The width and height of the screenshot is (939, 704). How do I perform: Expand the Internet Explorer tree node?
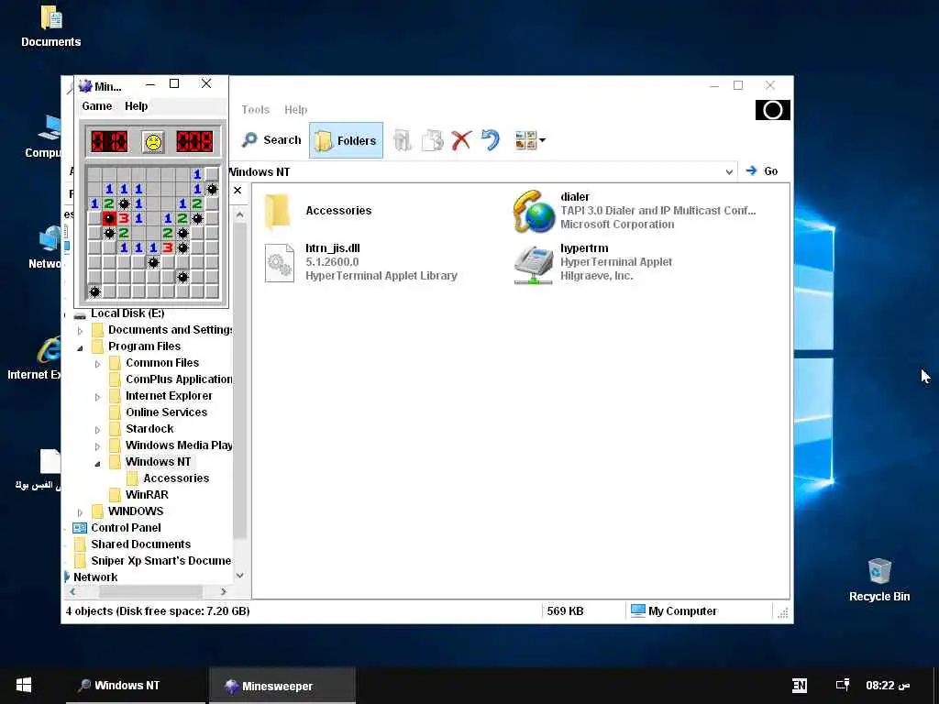click(97, 397)
